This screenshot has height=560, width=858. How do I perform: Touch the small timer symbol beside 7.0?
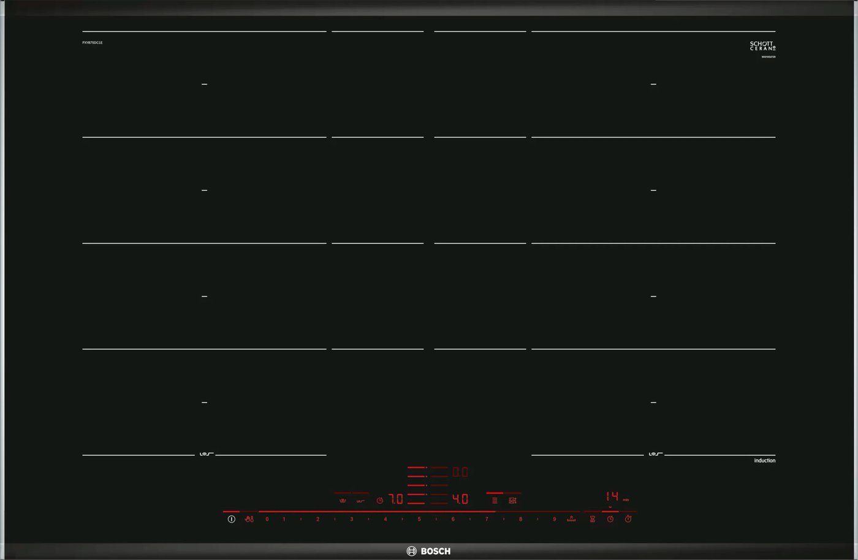[x=380, y=501]
